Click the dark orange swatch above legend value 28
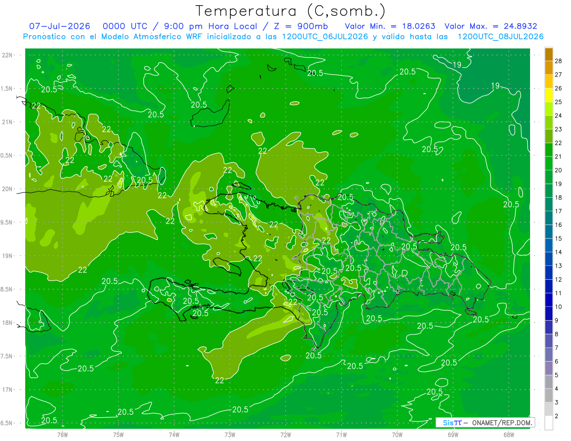Screen dimensions: 571x441 click(549, 54)
